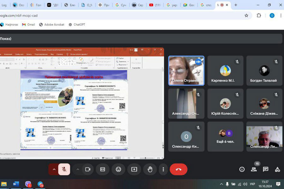Open the emoji reactions button
Screen dimensions: 284x189
118,169
